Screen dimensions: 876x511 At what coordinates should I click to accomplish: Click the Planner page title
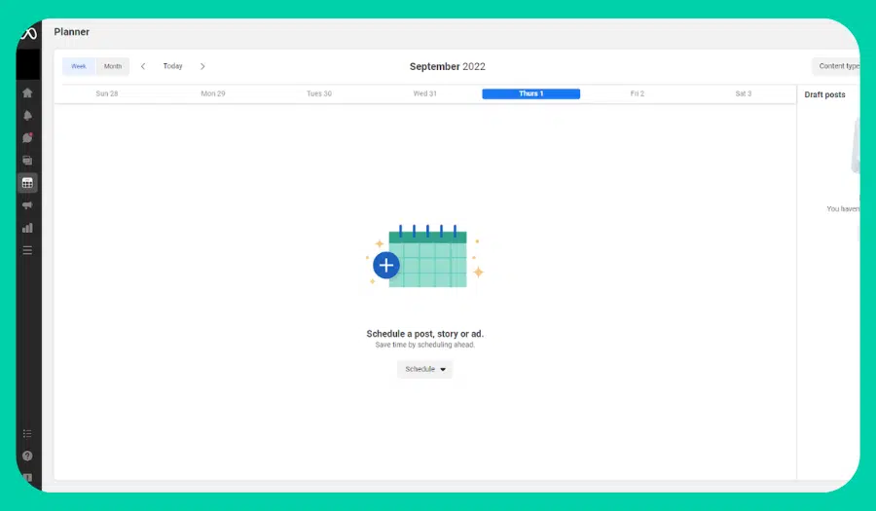click(71, 32)
